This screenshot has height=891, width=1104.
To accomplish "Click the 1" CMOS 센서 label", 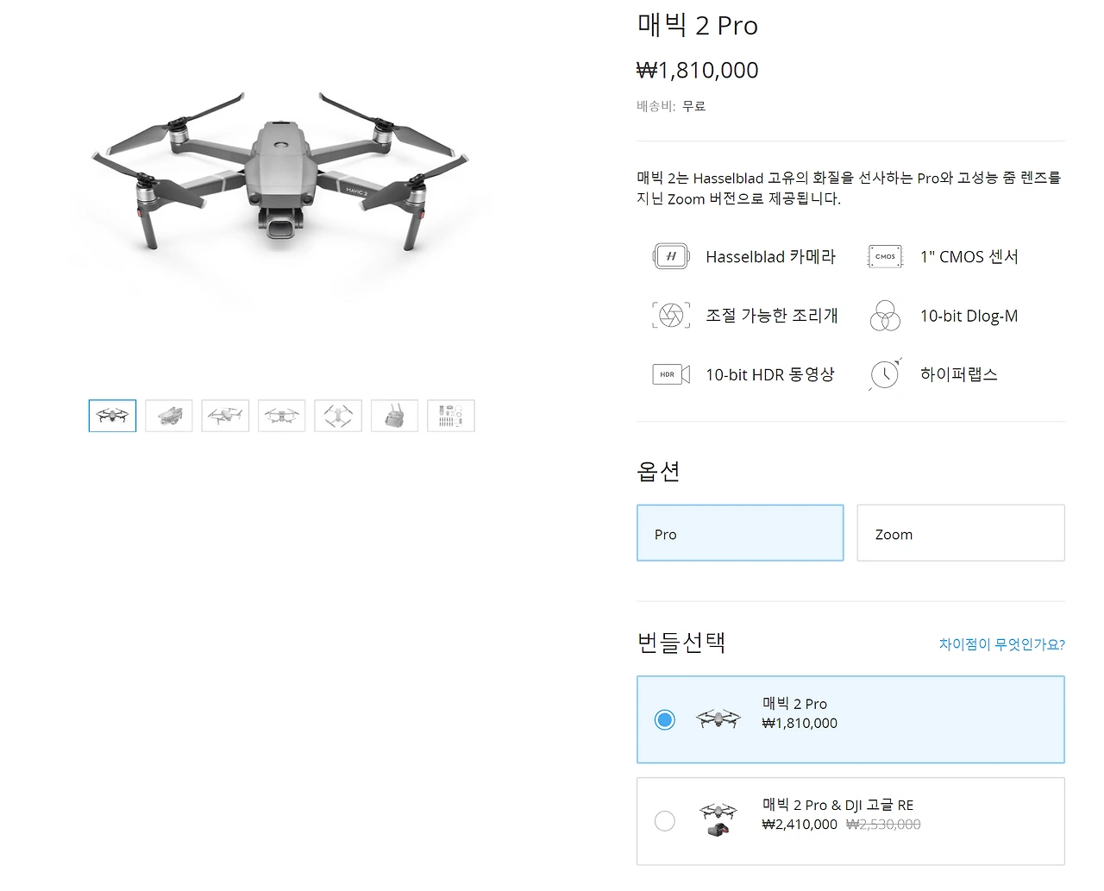I will pyautogui.click(x=969, y=256).
